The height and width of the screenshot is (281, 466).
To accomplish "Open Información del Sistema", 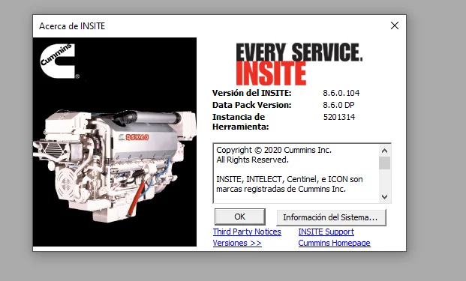I will [331, 217].
